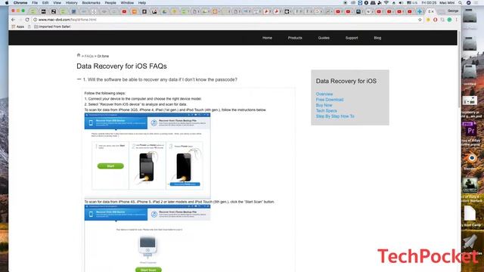The height and width of the screenshot is (272, 484).
Task: Open the Chrome menu in menu bar
Action: click(x=20, y=3)
